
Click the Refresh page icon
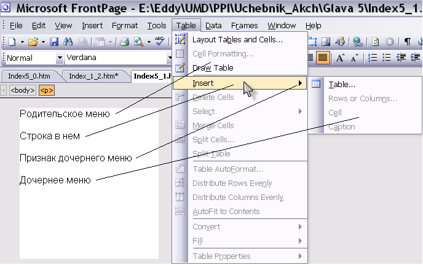[375, 42]
